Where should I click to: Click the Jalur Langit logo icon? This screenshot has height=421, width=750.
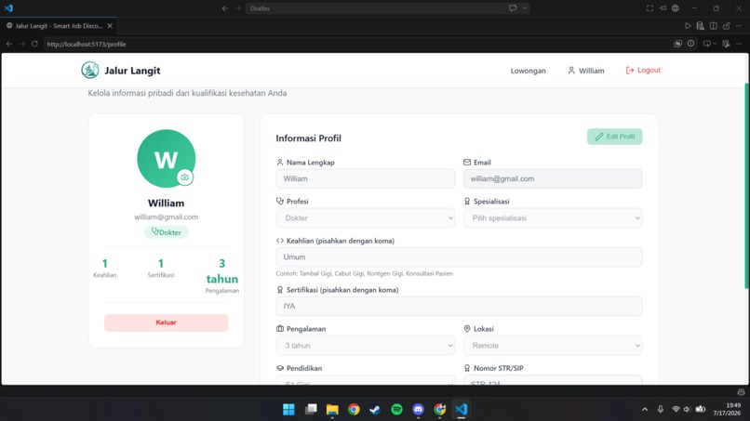coord(90,71)
